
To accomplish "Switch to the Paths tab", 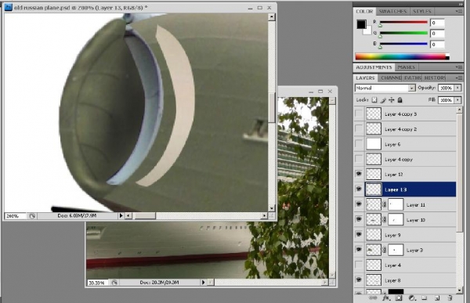I will click(x=413, y=78).
